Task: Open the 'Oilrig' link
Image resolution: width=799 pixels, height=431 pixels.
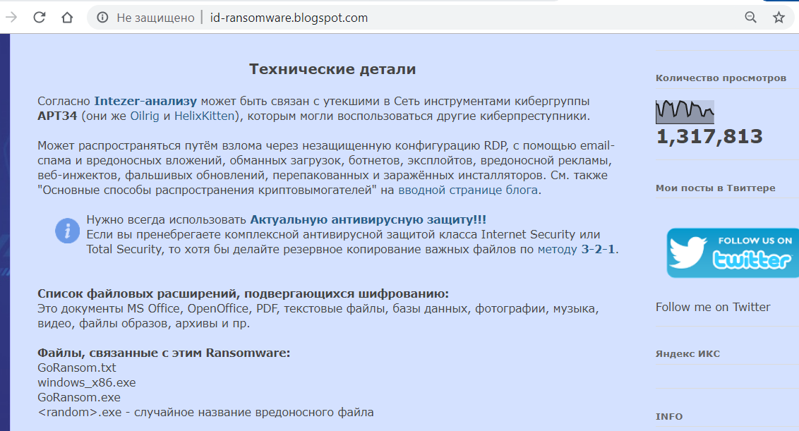Action: pos(145,116)
